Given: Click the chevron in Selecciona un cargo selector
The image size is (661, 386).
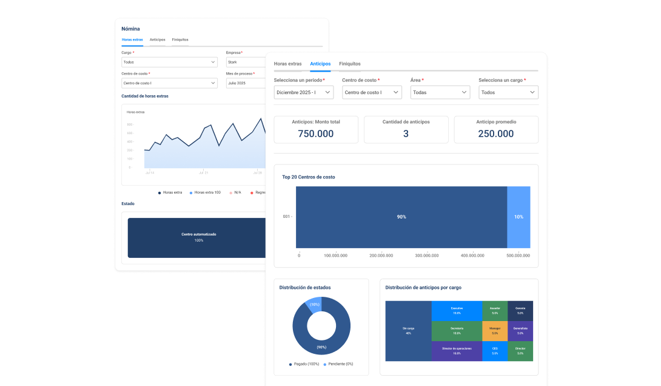Looking at the screenshot, I should coord(532,92).
